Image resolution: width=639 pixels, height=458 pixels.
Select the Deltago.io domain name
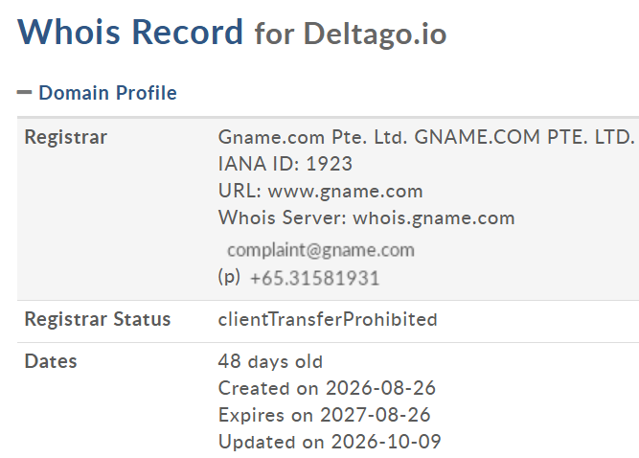coord(375,34)
